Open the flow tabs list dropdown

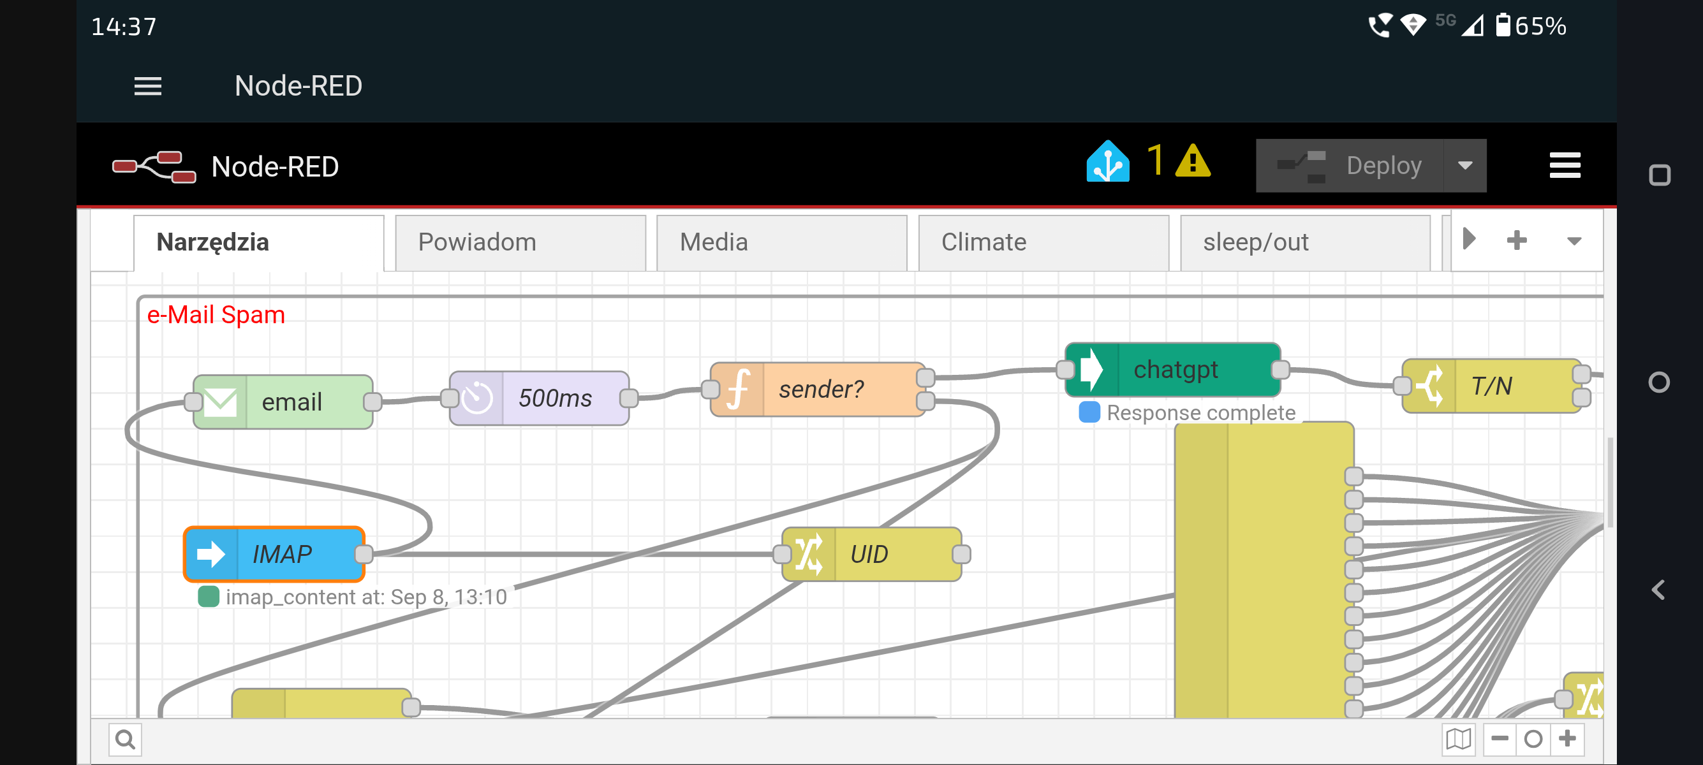(x=1574, y=241)
